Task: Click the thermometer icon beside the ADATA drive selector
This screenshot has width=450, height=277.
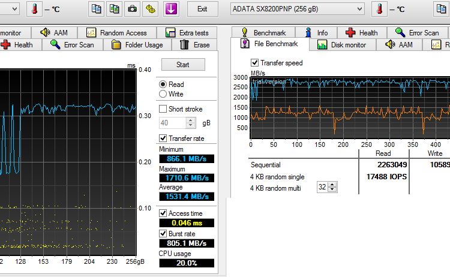Action: tap(380, 9)
